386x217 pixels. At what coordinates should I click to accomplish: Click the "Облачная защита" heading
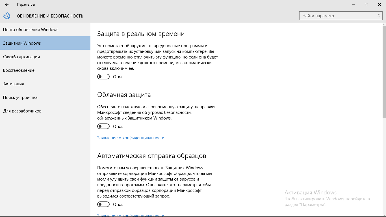124,95
